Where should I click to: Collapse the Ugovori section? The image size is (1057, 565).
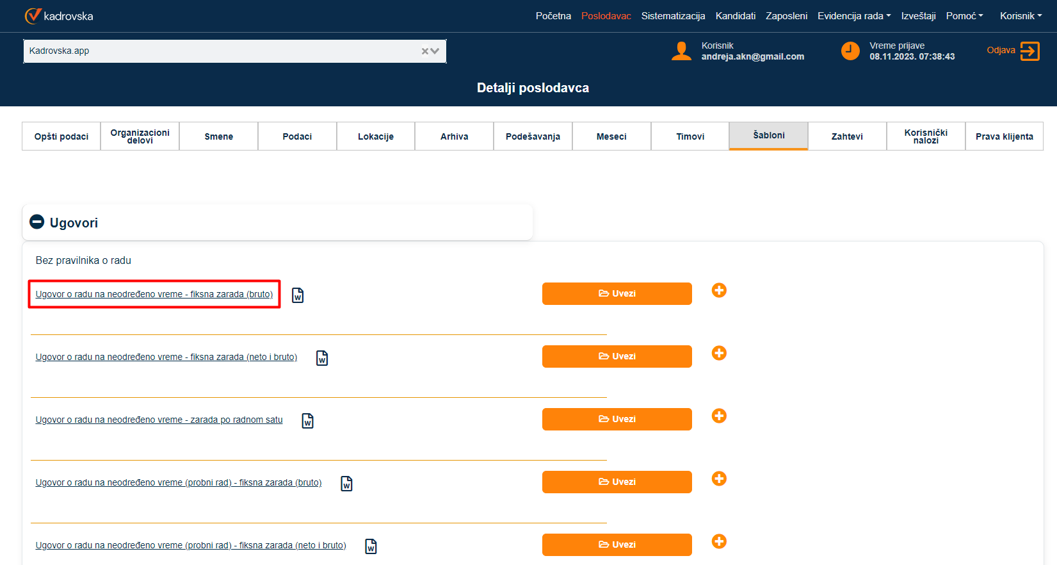pos(37,222)
